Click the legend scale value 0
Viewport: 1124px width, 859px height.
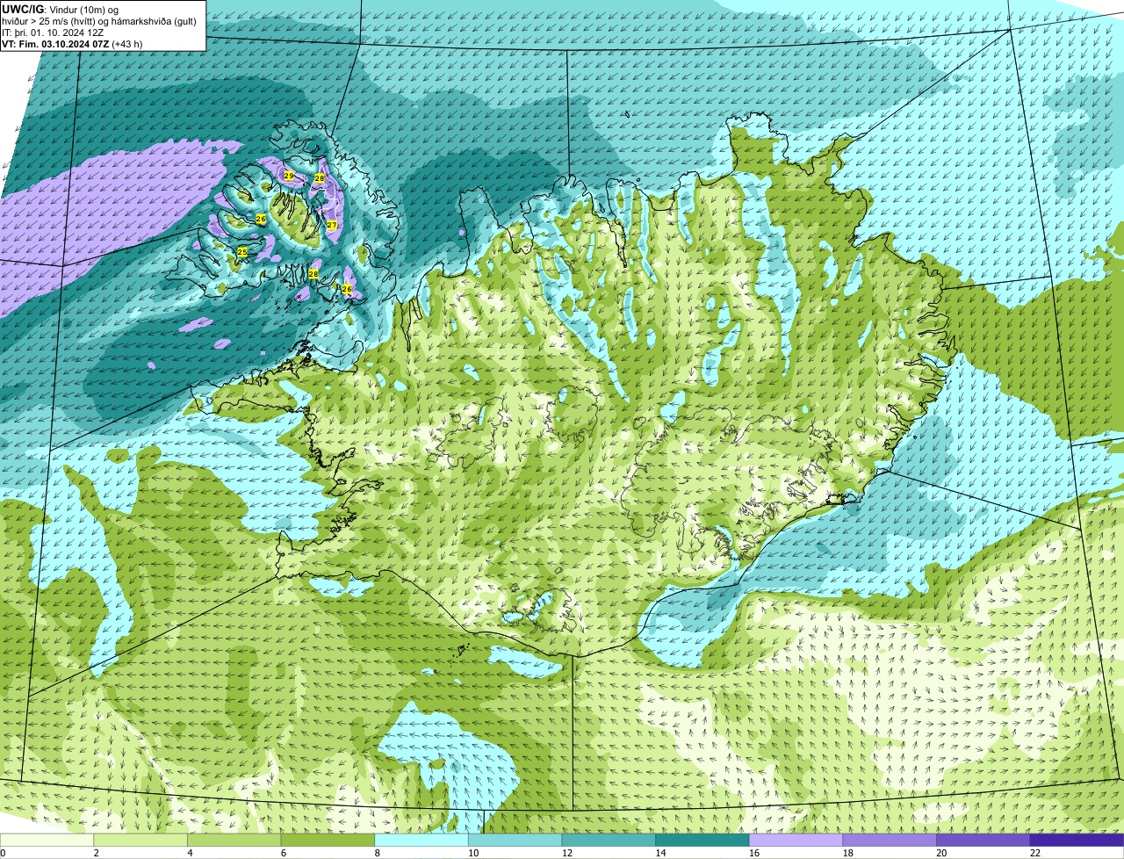pyautogui.click(x=4, y=853)
